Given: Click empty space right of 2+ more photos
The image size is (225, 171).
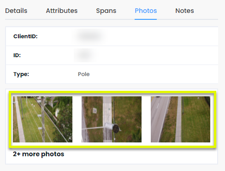Looking at the screenshot, I should pyautogui.click(x=138, y=154).
